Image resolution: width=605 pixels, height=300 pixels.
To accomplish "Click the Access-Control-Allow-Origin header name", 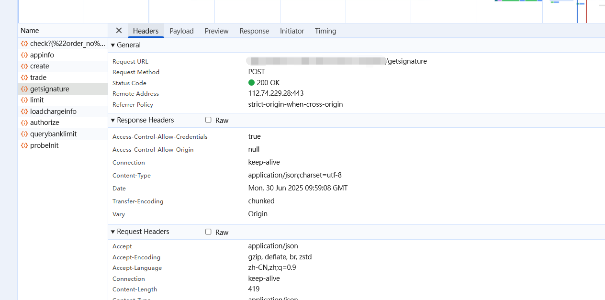I will [x=153, y=150].
